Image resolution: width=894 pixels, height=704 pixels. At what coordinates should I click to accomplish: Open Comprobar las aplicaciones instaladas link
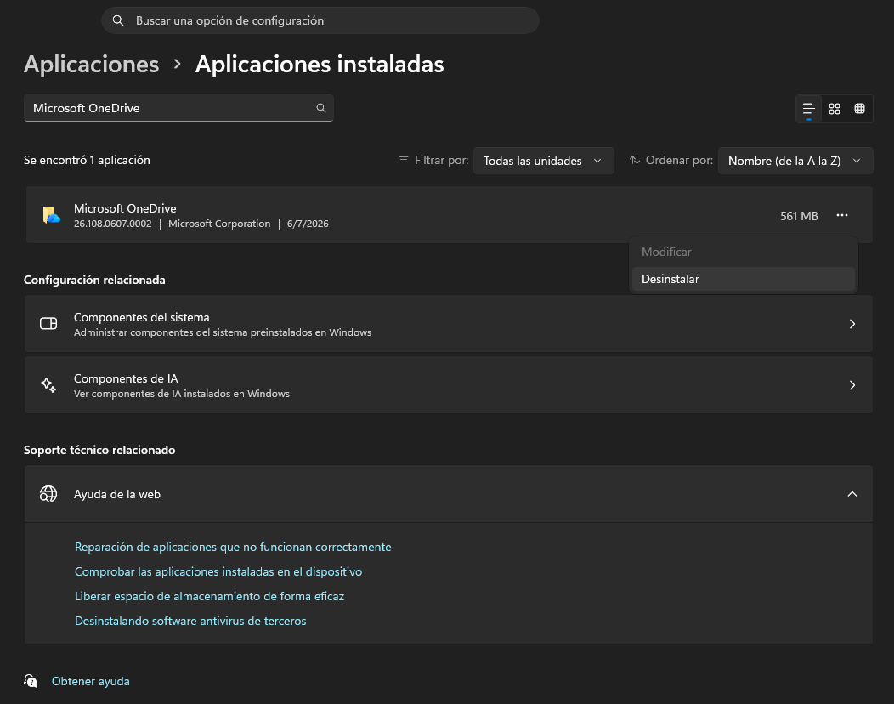point(218,571)
